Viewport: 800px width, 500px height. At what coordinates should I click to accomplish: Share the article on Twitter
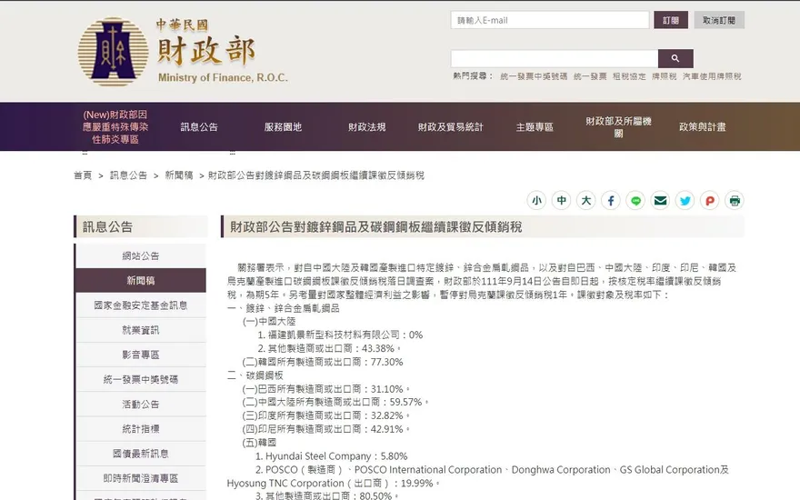point(685,201)
